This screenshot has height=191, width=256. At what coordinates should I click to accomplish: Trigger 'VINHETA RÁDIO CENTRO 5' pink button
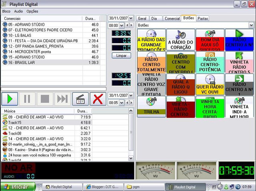tap(239, 62)
